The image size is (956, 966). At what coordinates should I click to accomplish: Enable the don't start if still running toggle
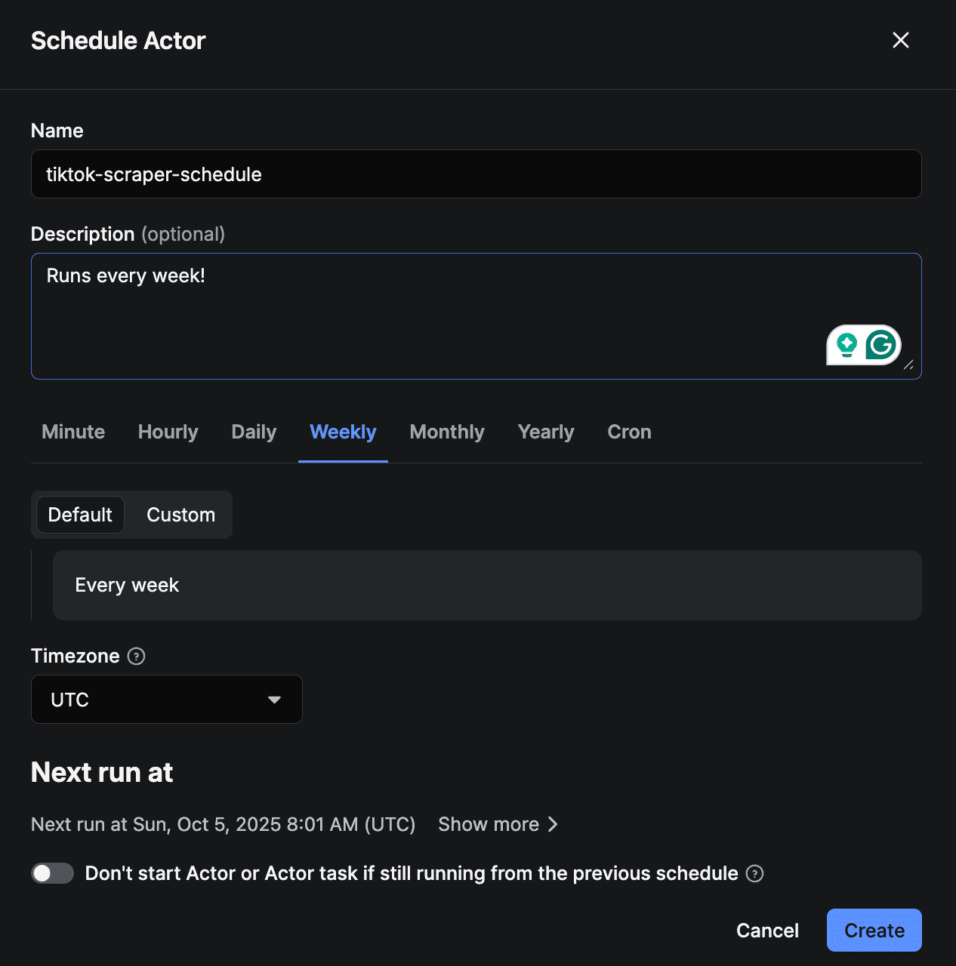click(x=51, y=873)
